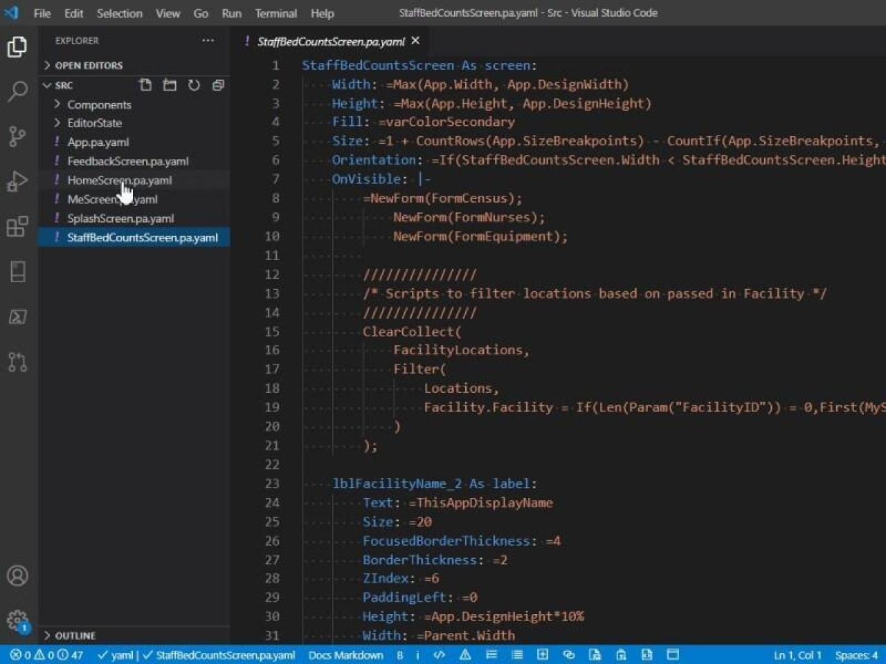The image size is (886, 664).
Task: Open the Extensions view
Action: click(17, 226)
